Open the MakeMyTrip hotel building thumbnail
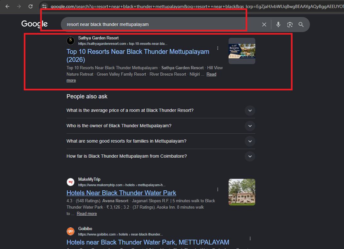This screenshot has width=344, height=249. click(x=242, y=192)
